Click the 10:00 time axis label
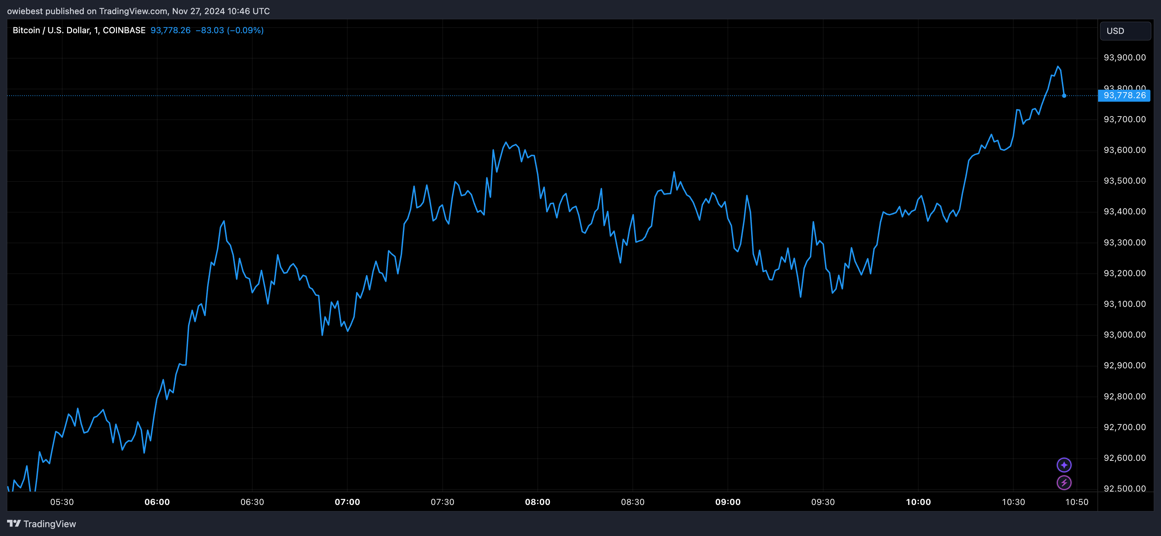1161x536 pixels. [918, 502]
